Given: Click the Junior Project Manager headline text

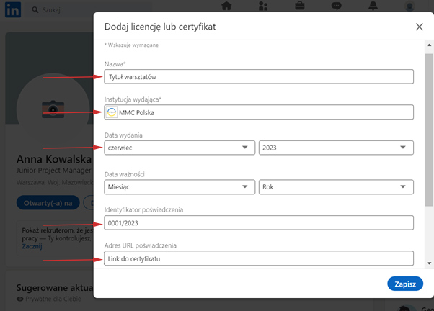Looking at the screenshot, I should click(x=53, y=171).
